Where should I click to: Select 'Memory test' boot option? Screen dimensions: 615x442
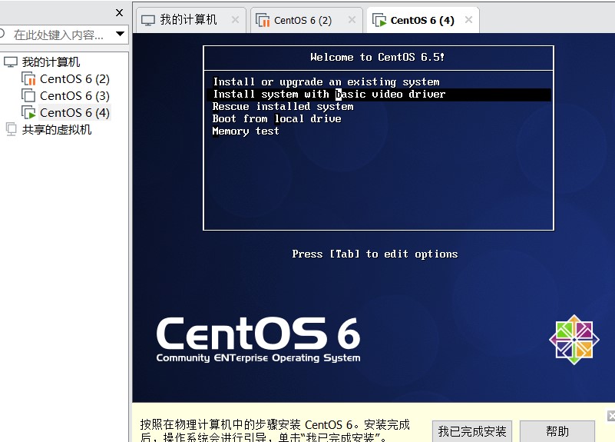pos(246,131)
